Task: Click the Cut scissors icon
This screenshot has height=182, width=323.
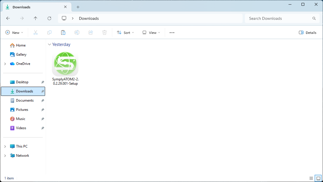Action: [x=35, y=32]
